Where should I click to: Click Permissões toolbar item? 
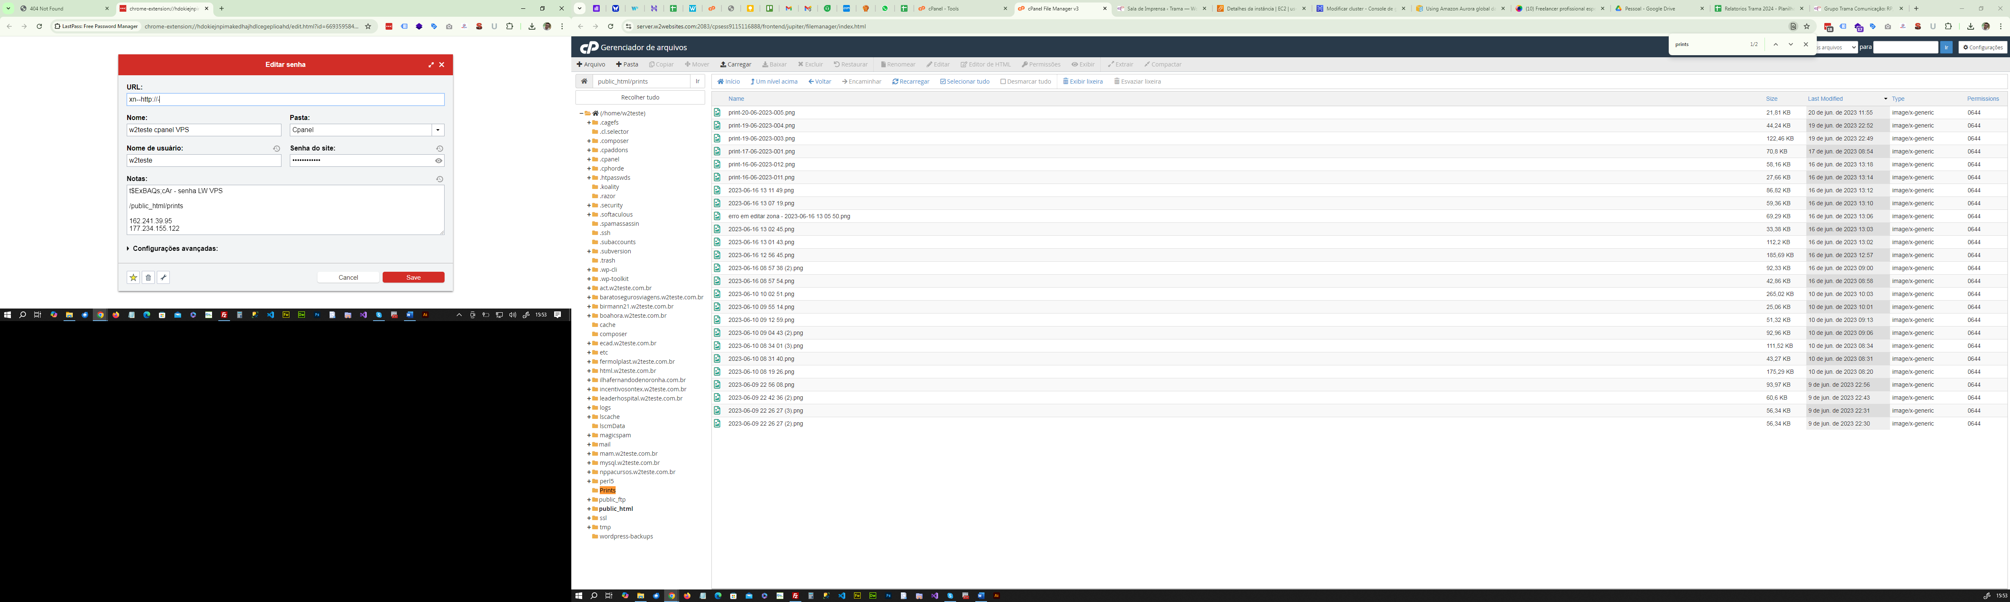[x=1041, y=65]
